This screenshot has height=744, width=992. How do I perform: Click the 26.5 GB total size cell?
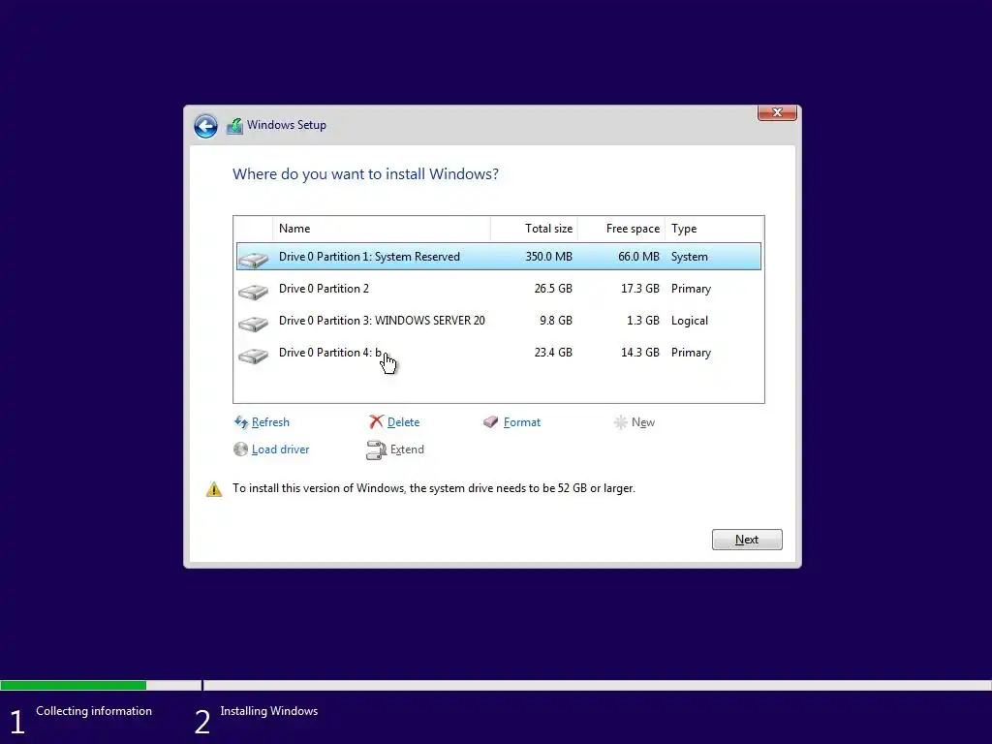click(553, 289)
